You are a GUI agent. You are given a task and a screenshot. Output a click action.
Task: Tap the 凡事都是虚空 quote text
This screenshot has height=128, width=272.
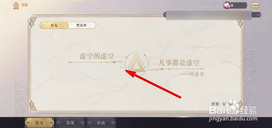coord(179,63)
